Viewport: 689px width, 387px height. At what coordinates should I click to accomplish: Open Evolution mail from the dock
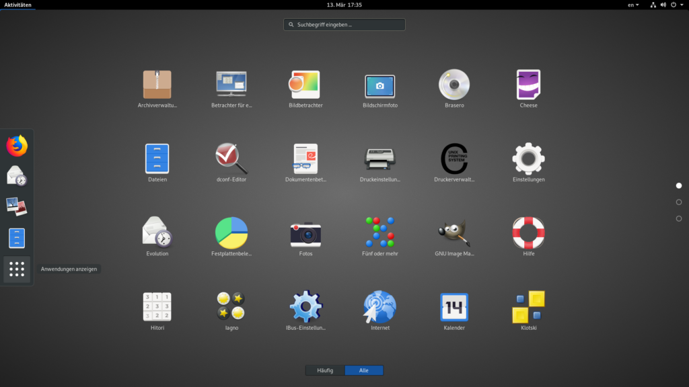(17, 176)
